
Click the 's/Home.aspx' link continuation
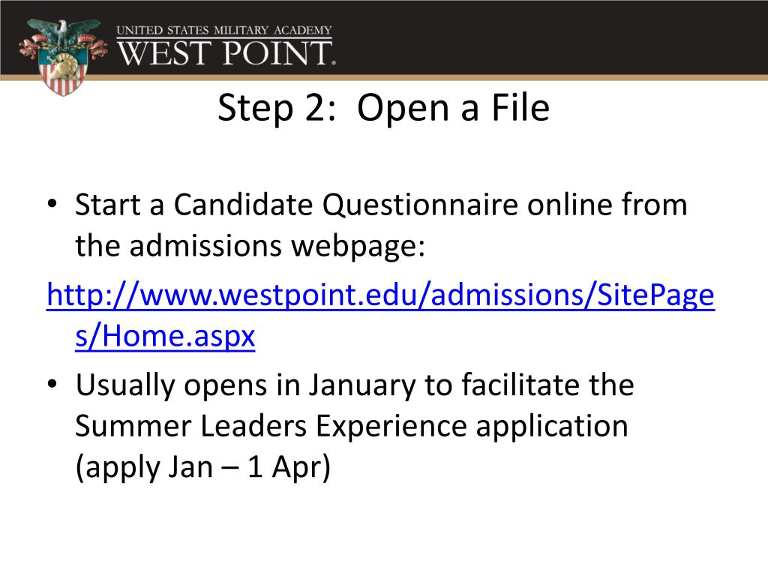pos(165,337)
